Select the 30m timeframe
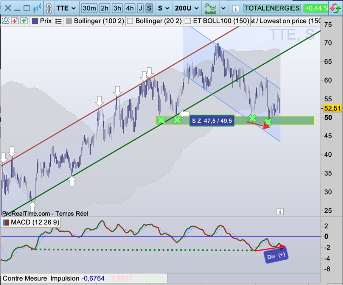Viewport: 343px width, 285px height. click(x=89, y=8)
